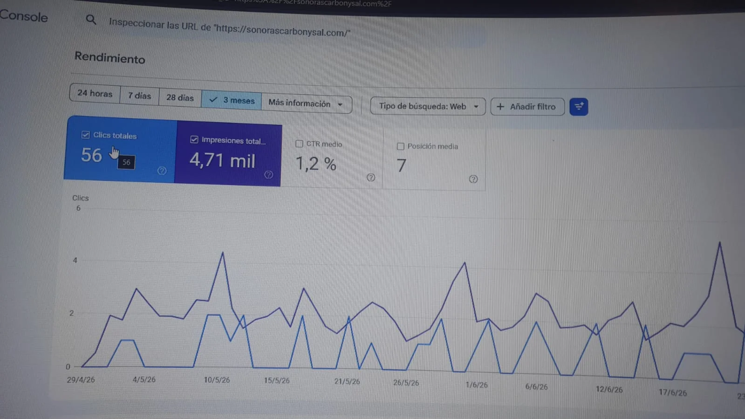
Task: Click the 1,2 % CTR value
Action: coord(316,164)
